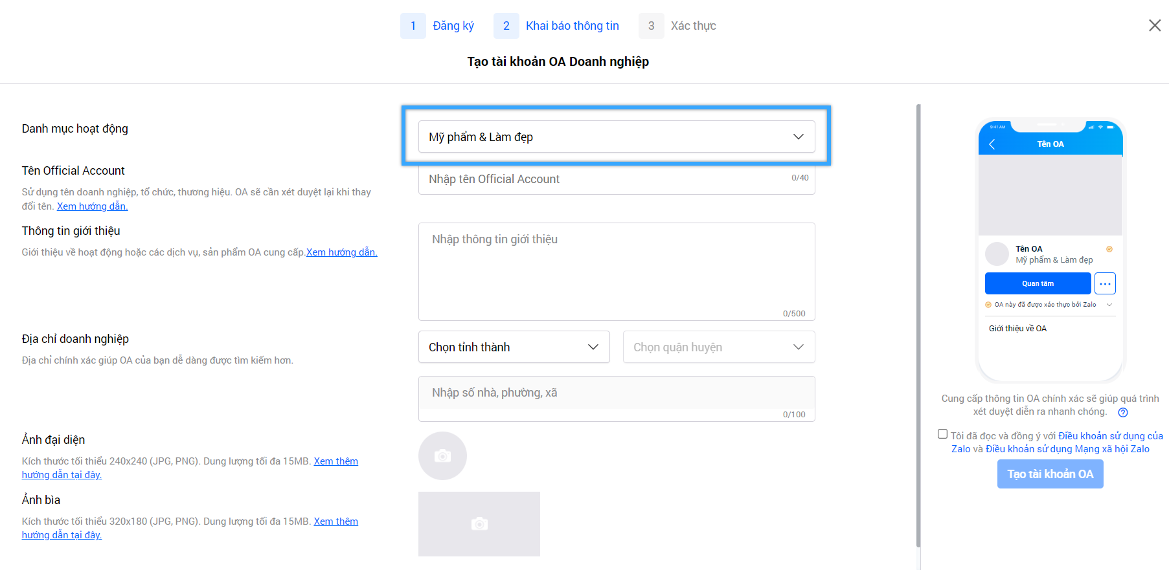Open the Chọn quận huyện dropdown

click(x=718, y=347)
